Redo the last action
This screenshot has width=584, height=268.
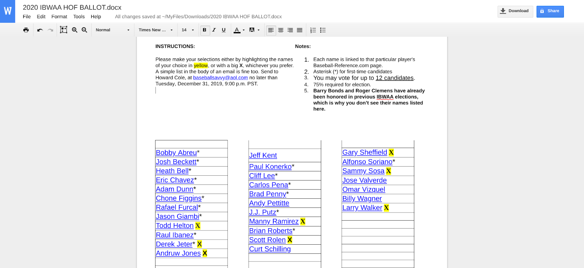50,30
